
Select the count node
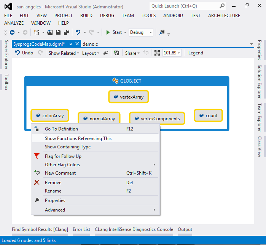click(x=208, y=116)
